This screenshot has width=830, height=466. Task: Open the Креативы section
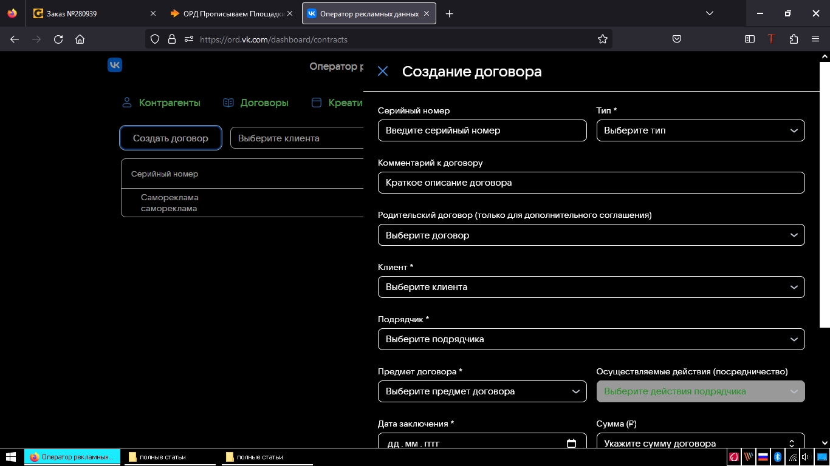pos(337,103)
